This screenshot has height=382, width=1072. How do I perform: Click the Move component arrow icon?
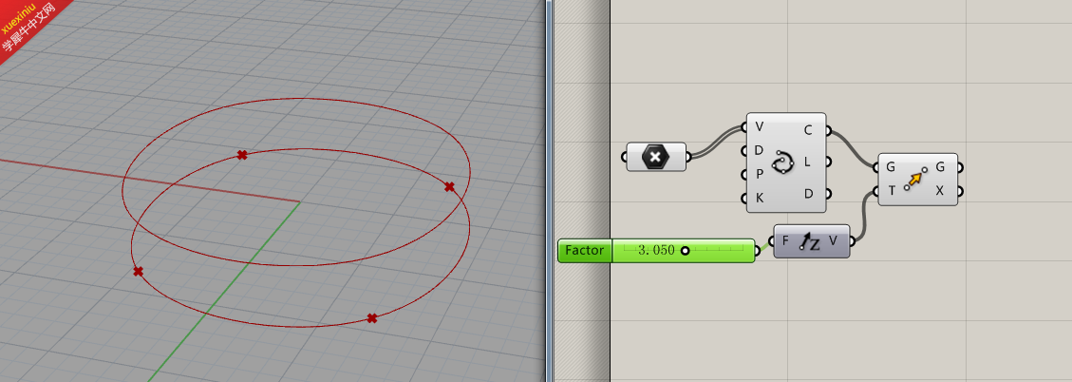[916, 179]
